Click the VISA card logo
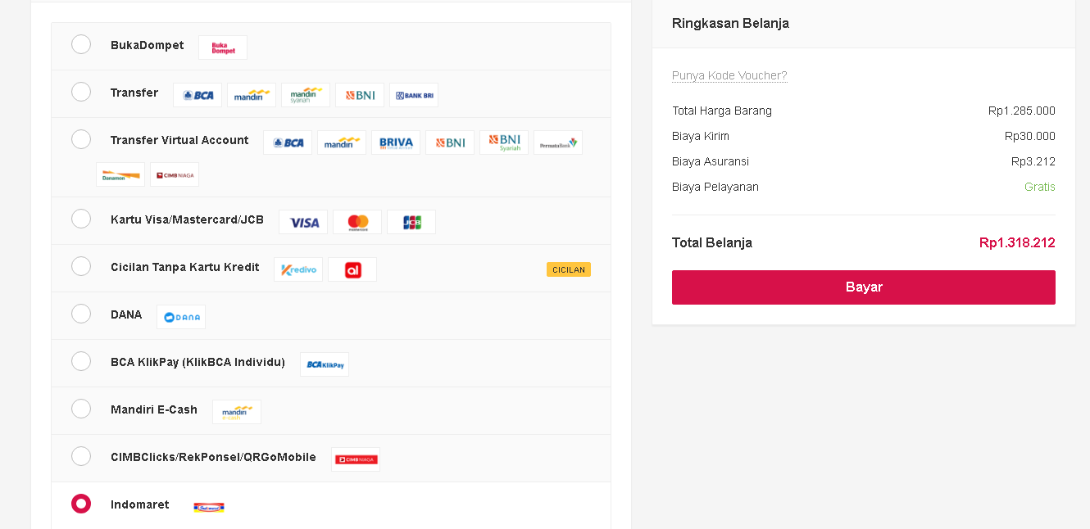 click(303, 222)
